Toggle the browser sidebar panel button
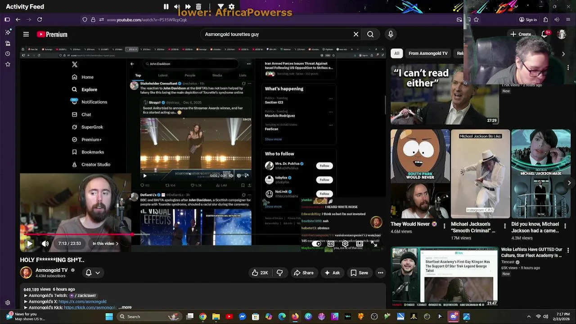The image size is (576, 324). point(7,19)
